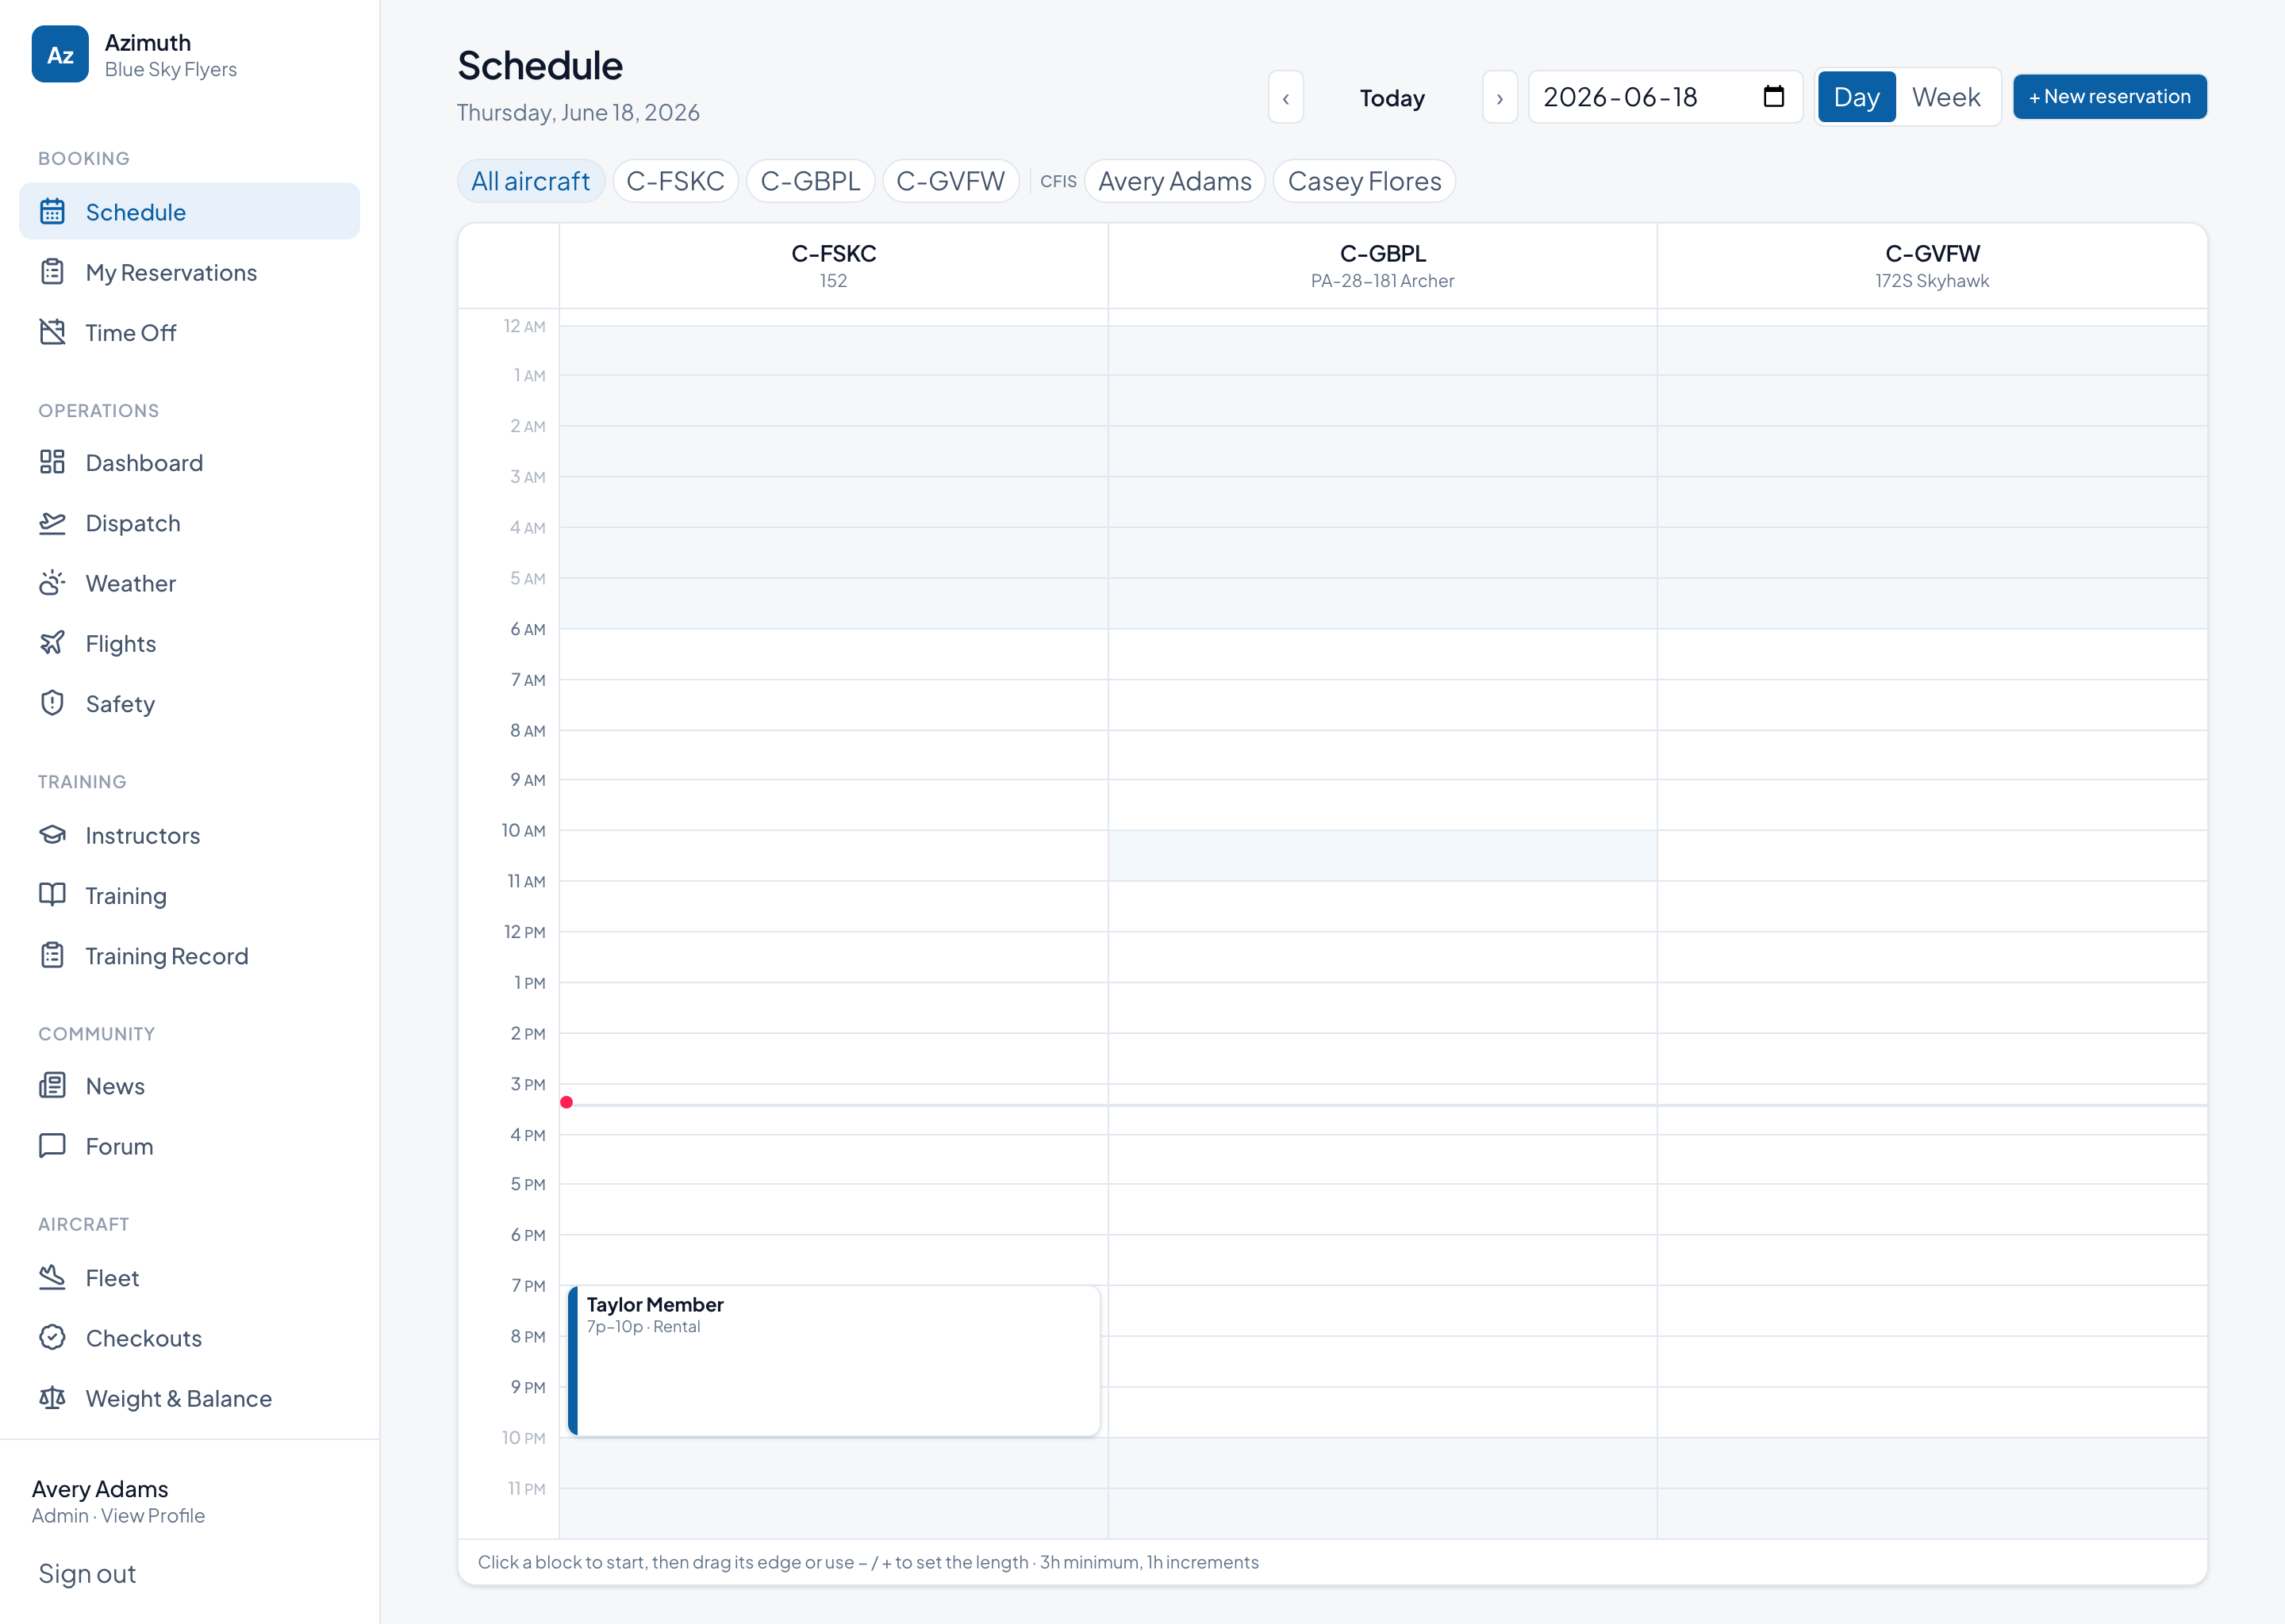This screenshot has width=2285, height=1624.
Task: Filter schedule to C-GVFW chip
Action: (x=950, y=181)
